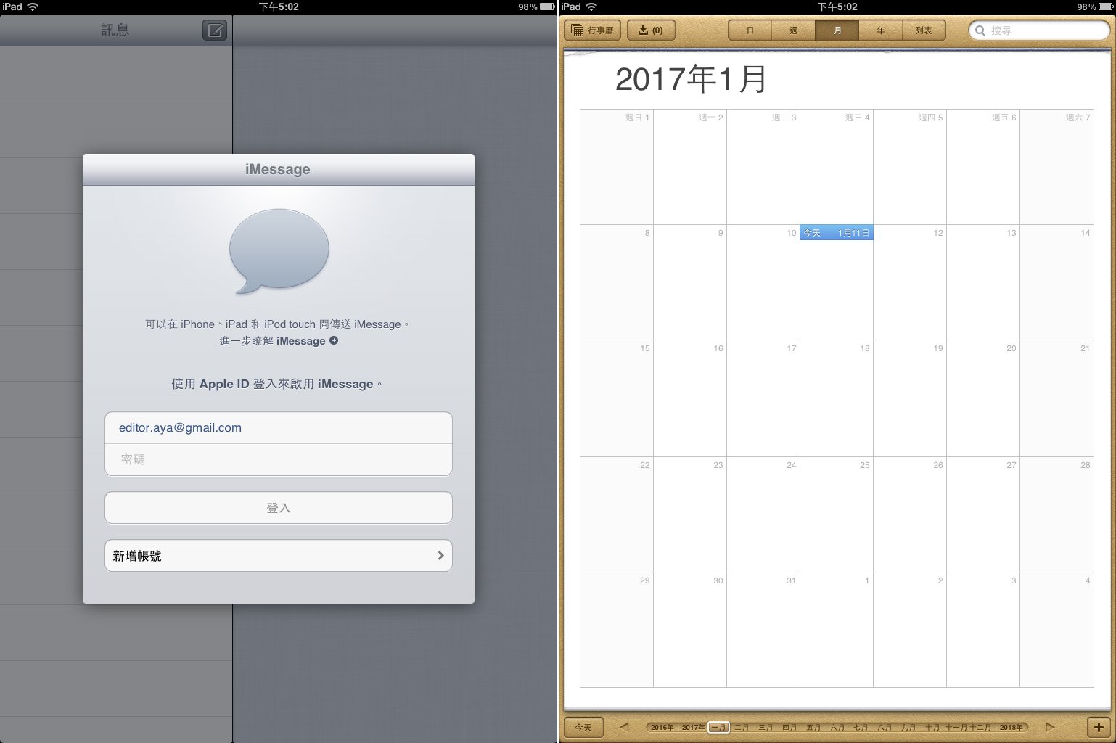
Task: Switch Calendar to 週 week view
Action: (793, 30)
